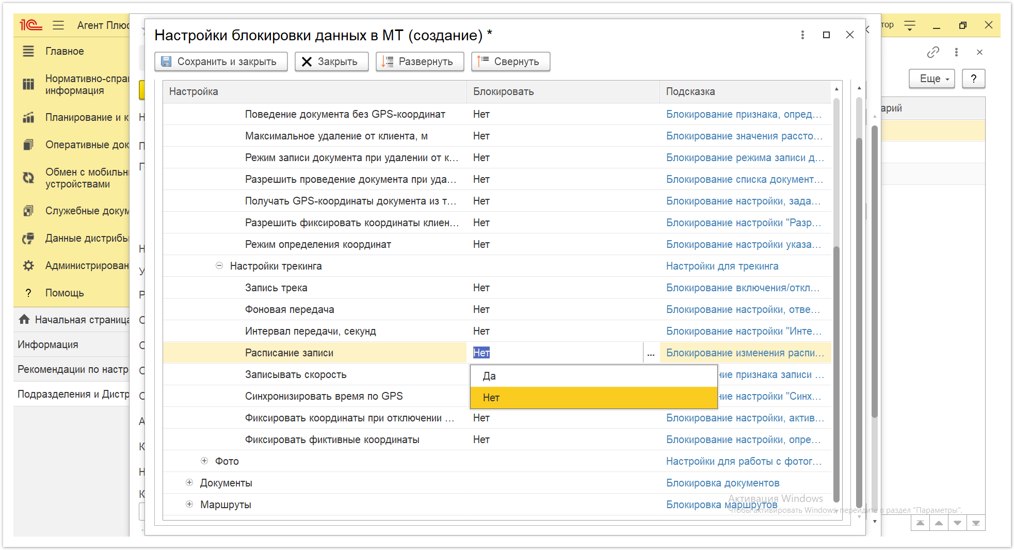Viewport: 1014px width, 550px height.
Task: Click the Развернуть button
Action: point(420,61)
